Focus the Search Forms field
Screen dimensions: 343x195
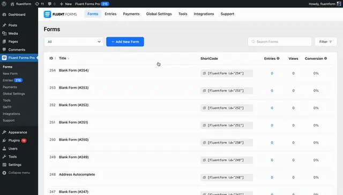click(280, 42)
